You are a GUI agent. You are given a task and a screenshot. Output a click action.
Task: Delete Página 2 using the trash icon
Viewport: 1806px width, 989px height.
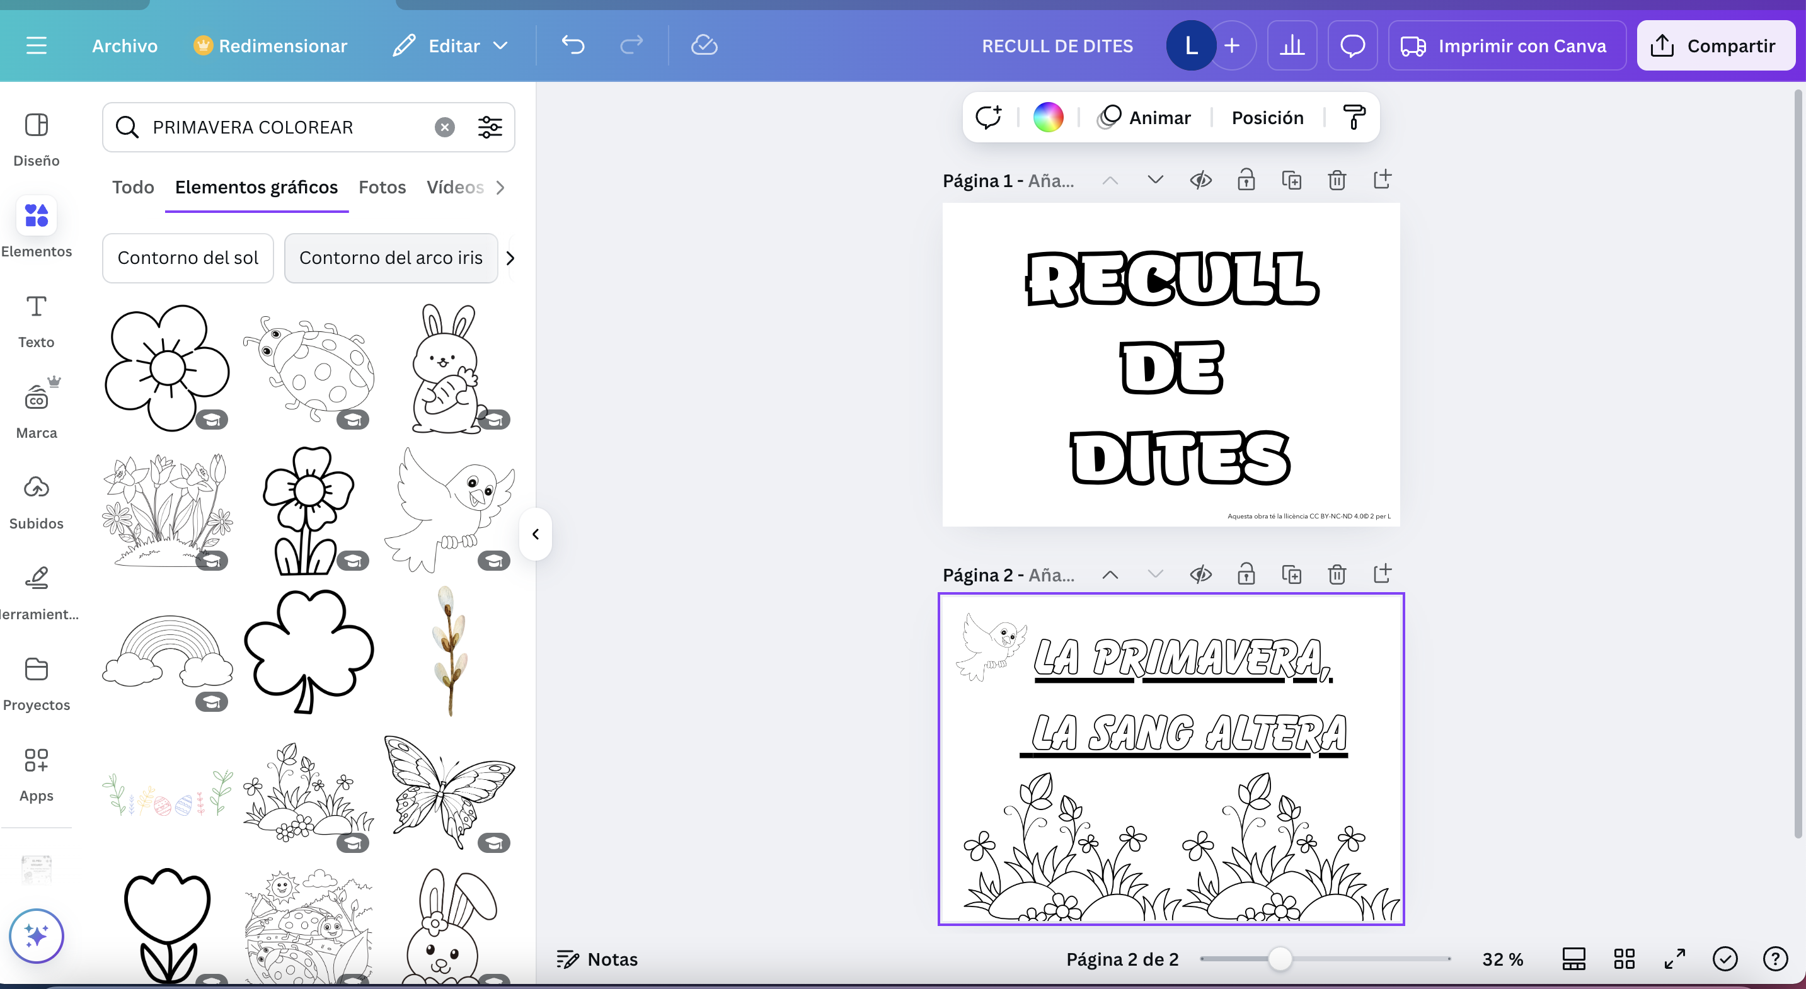tap(1337, 574)
